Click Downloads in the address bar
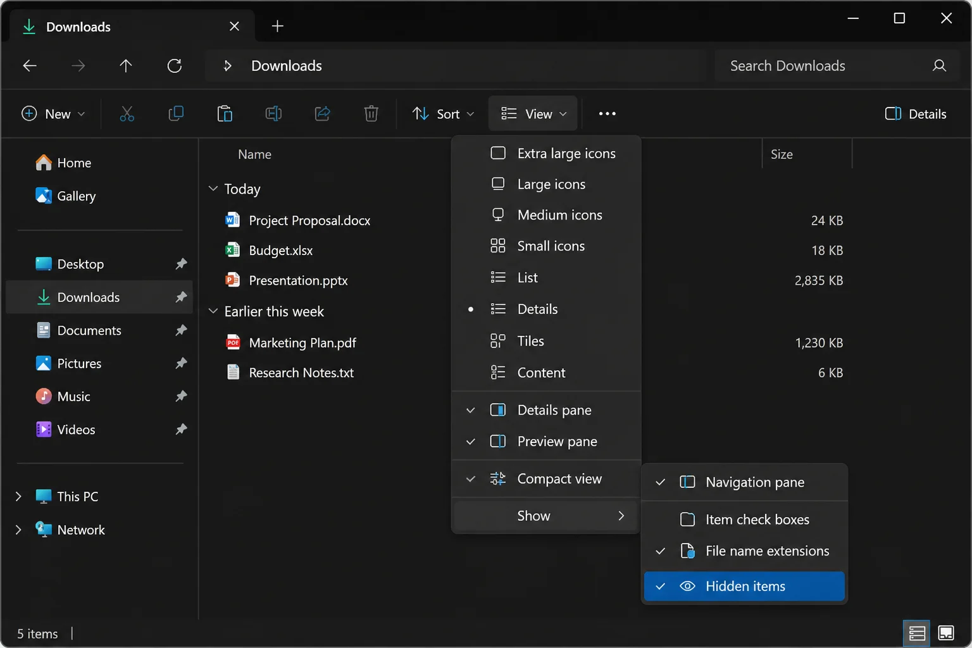The image size is (972, 648). (x=287, y=66)
